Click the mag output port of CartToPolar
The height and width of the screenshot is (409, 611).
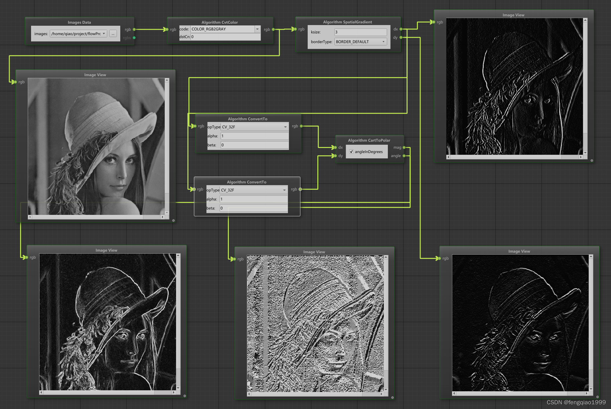click(404, 147)
